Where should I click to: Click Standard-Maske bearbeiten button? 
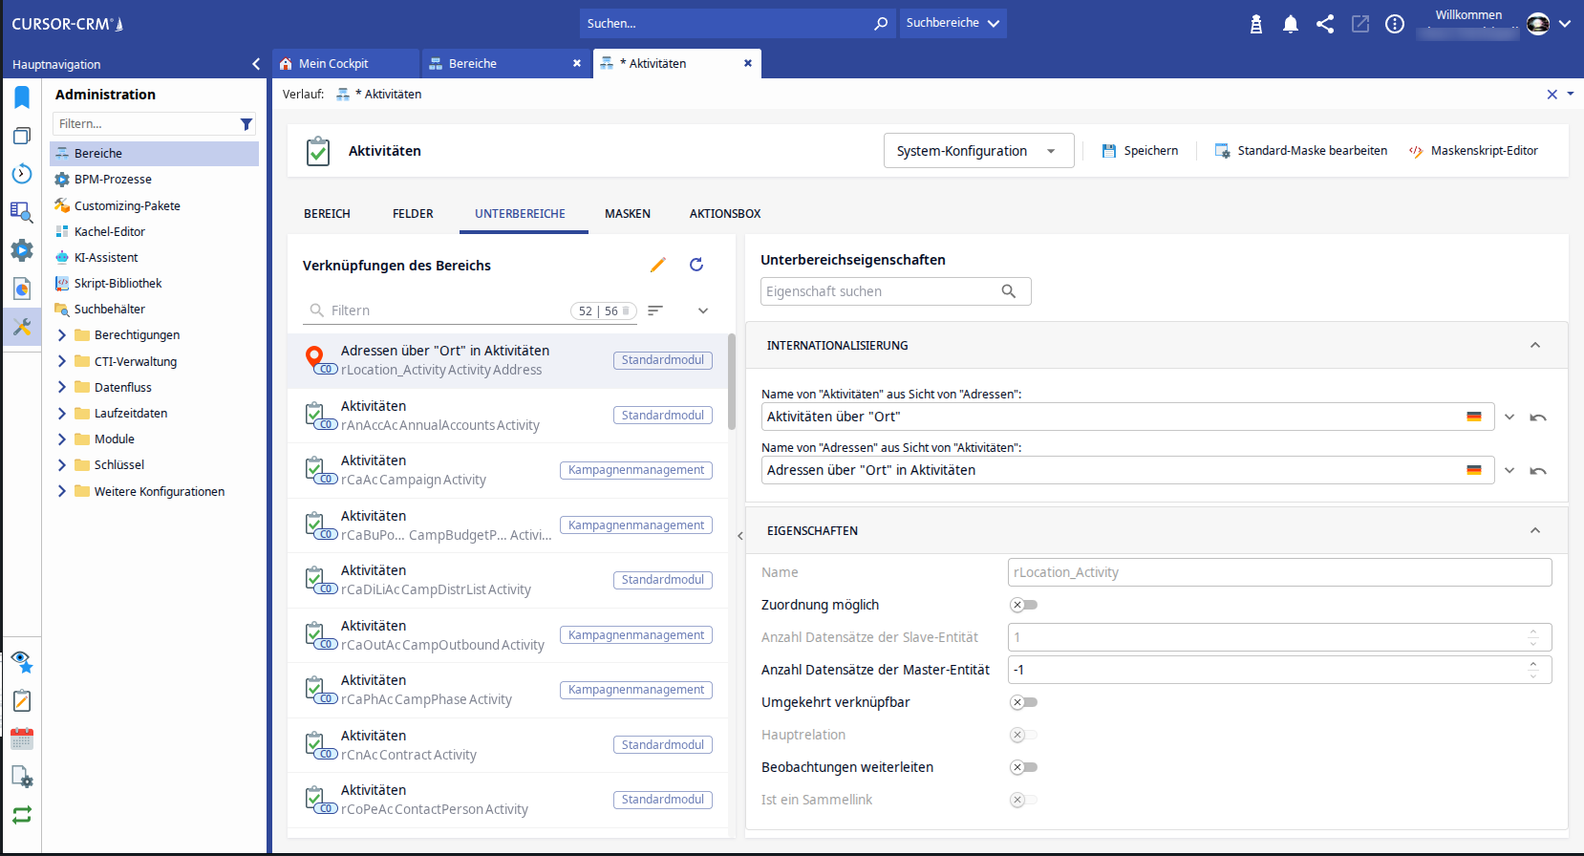pos(1300,151)
